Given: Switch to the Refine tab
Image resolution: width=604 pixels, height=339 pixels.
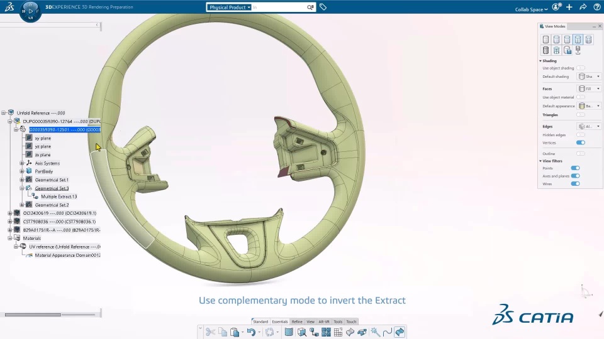Looking at the screenshot, I should click(x=297, y=321).
